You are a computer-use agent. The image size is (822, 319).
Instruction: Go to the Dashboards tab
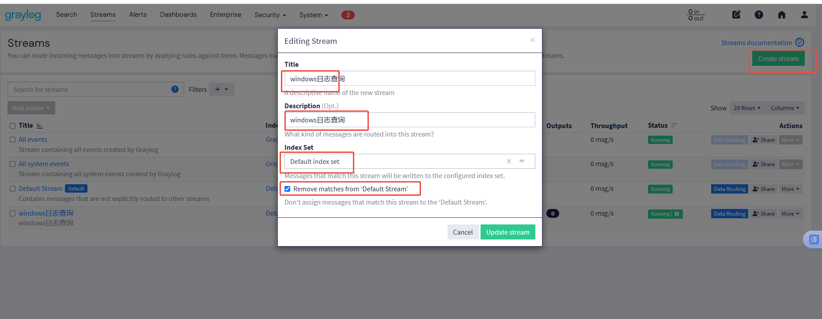point(178,15)
